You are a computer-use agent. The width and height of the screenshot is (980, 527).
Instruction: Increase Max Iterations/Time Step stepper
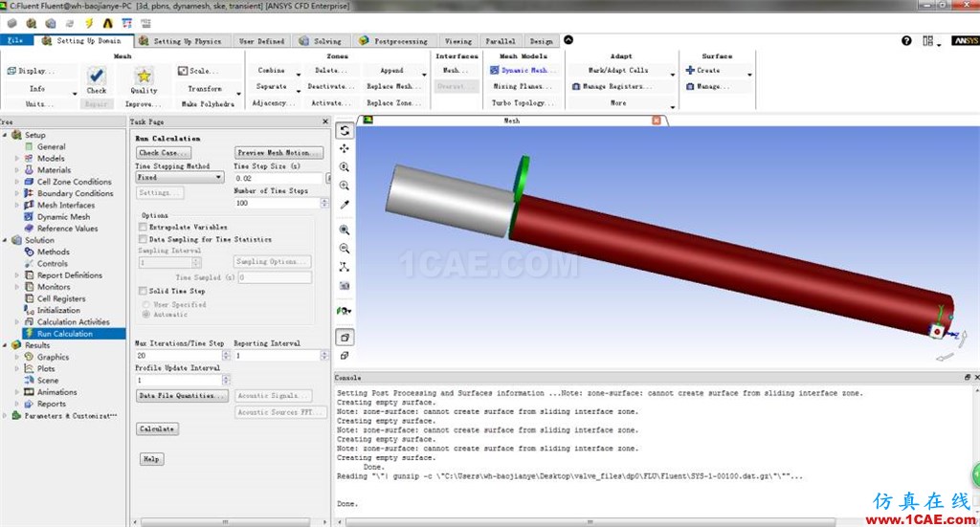pos(226,353)
